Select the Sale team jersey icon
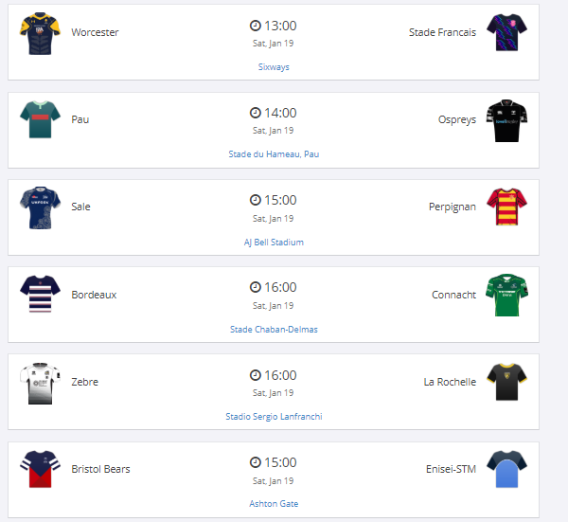The height and width of the screenshot is (522, 568). (39, 207)
